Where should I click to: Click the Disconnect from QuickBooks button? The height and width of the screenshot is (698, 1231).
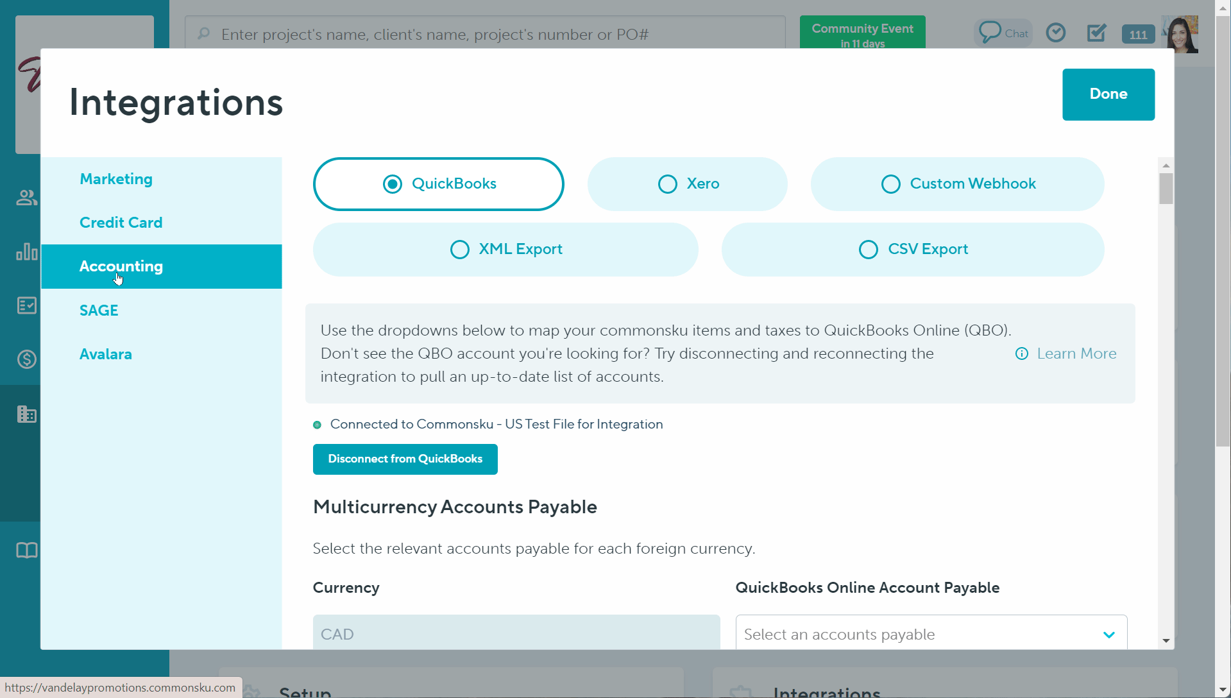[x=405, y=459]
